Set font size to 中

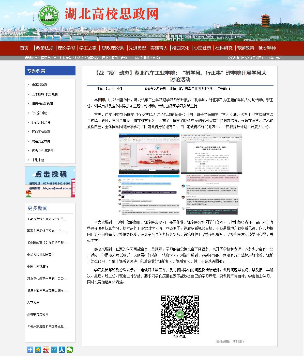click(114, 89)
